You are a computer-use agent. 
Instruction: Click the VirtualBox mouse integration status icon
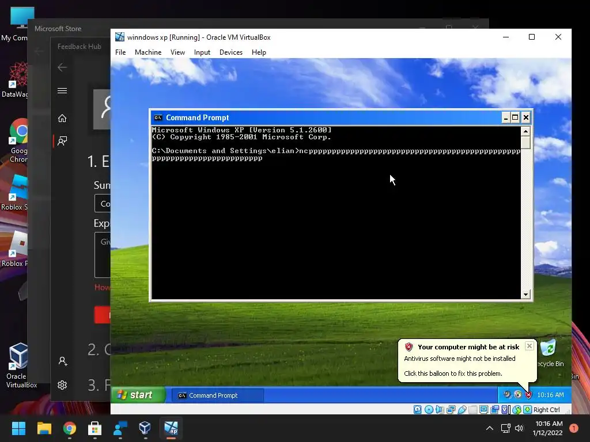[x=517, y=410]
